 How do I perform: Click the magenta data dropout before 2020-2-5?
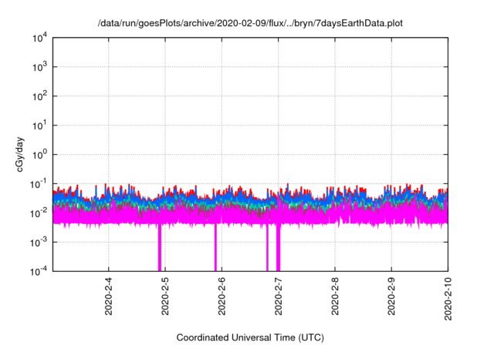pyautogui.click(x=160, y=248)
